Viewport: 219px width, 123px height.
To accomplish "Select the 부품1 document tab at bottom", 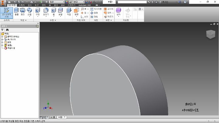I will (62, 117).
